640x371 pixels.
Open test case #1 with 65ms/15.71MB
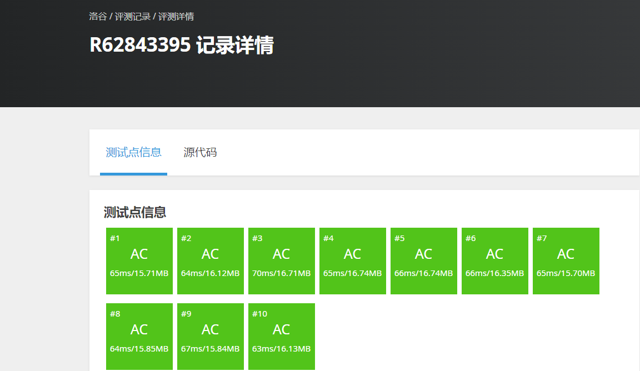(139, 261)
